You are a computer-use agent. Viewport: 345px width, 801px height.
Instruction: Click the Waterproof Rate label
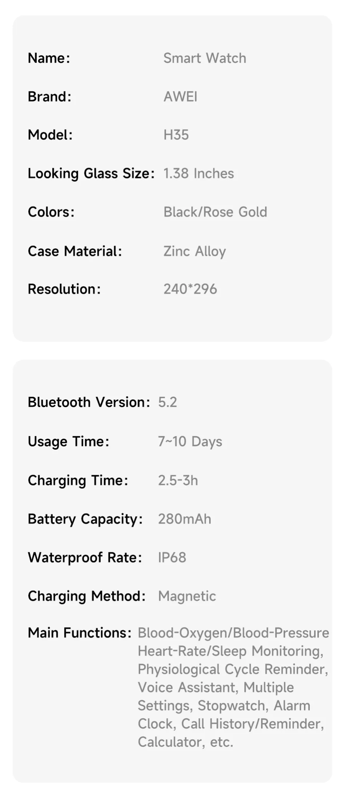pyautogui.click(x=85, y=557)
